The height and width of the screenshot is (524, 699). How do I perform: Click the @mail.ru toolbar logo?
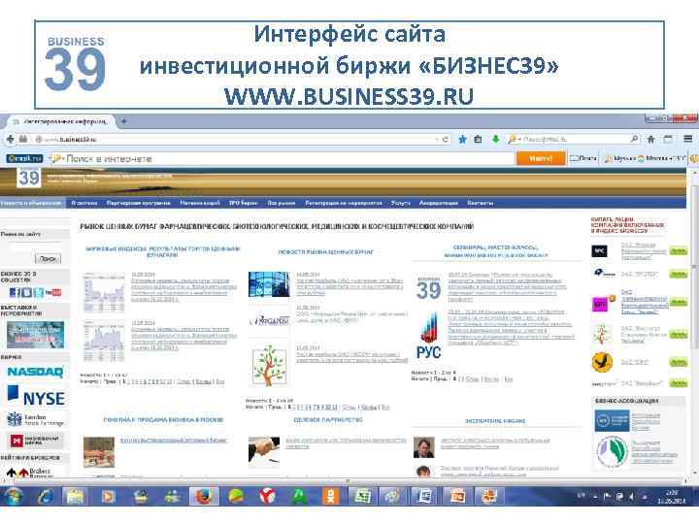pos(24,158)
